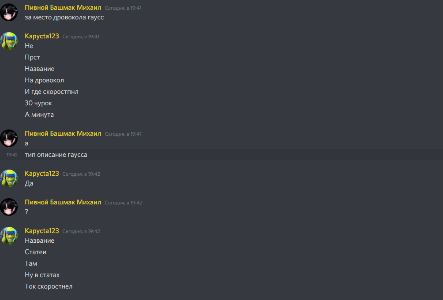
Task: Click username Kapycta123 above 'Не' message
Action: pyautogui.click(x=42, y=36)
